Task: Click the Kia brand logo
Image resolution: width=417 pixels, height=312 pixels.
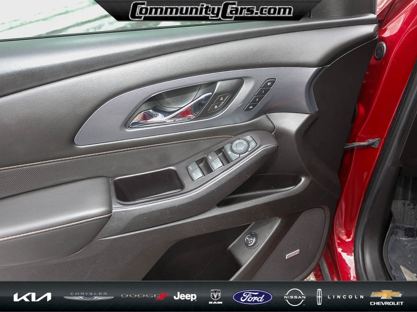Action: [32, 297]
